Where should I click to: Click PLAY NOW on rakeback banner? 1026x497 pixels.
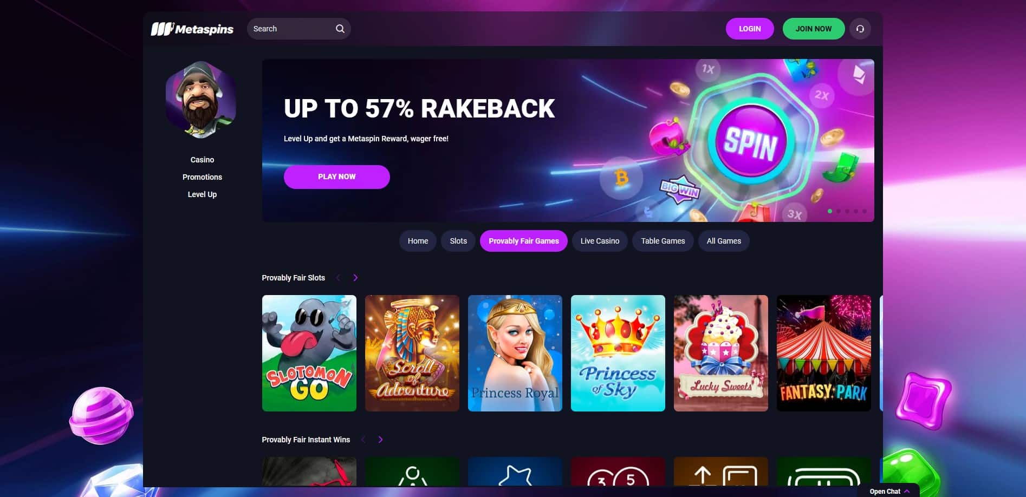[x=336, y=177]
